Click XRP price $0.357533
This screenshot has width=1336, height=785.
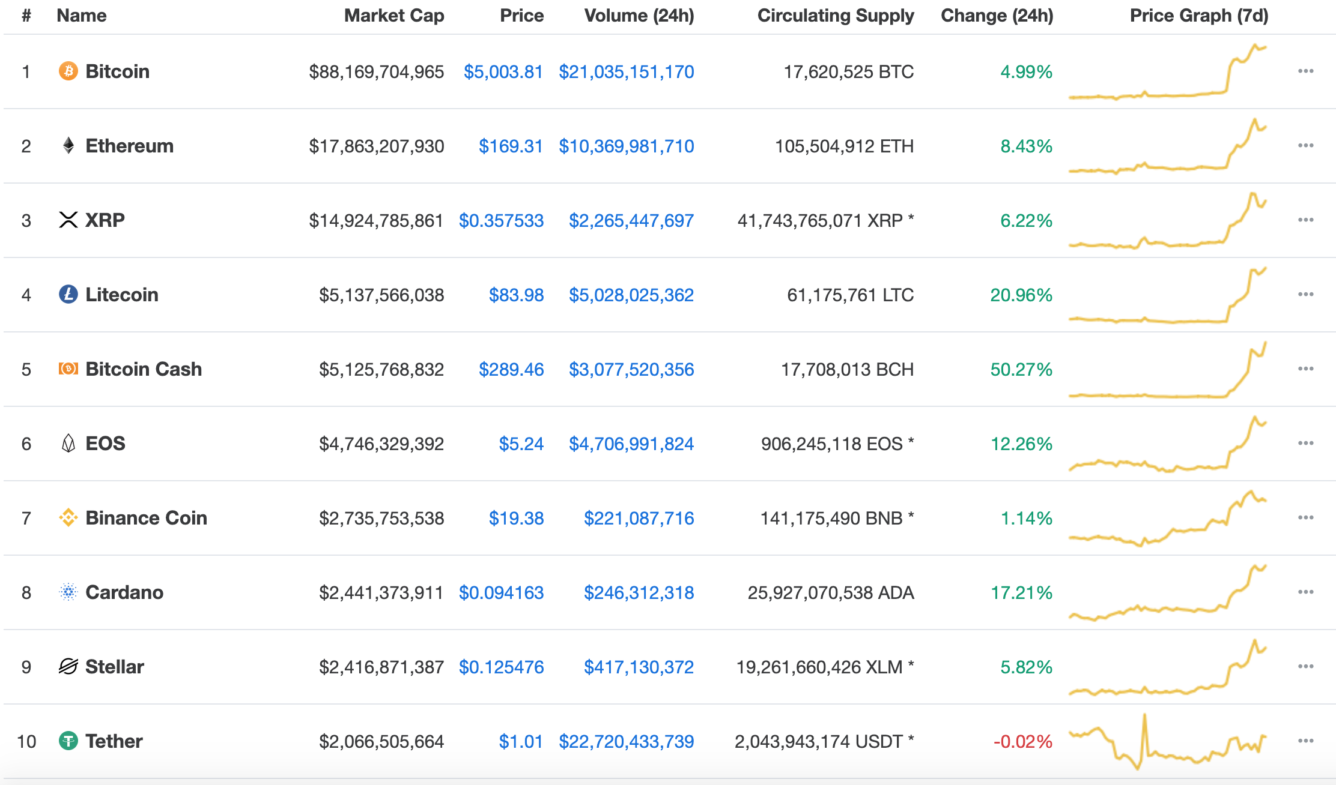[502, 221]
